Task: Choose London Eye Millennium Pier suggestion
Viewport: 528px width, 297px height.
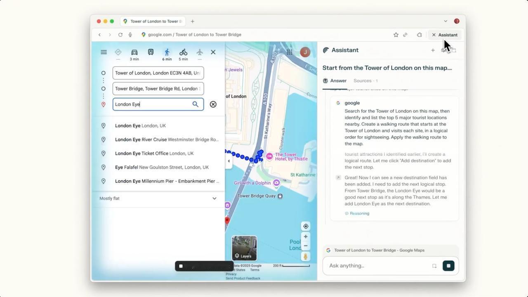Action: pyautogui.click(x=158, y=181)
